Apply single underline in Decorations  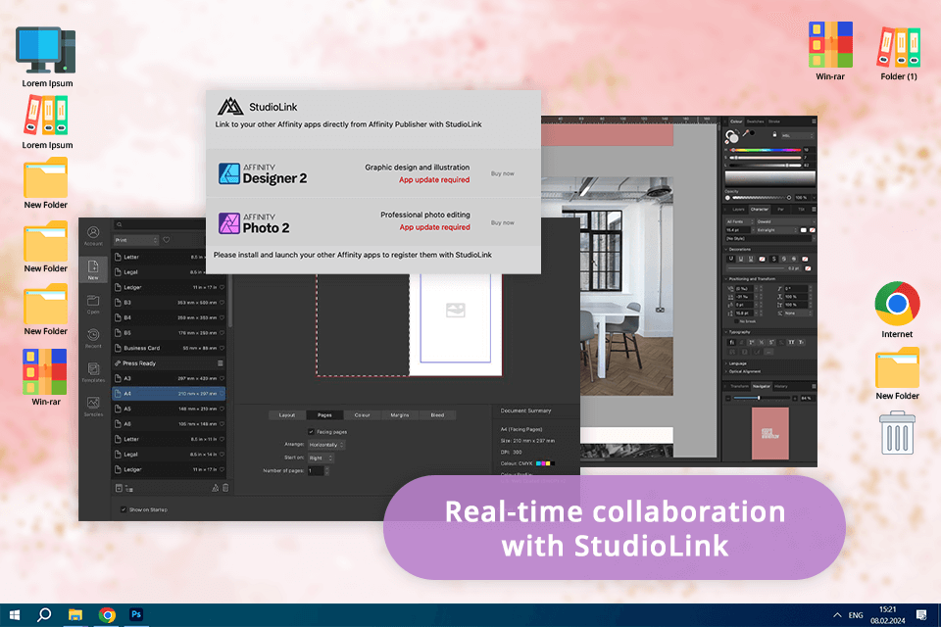tap(730, 259)
